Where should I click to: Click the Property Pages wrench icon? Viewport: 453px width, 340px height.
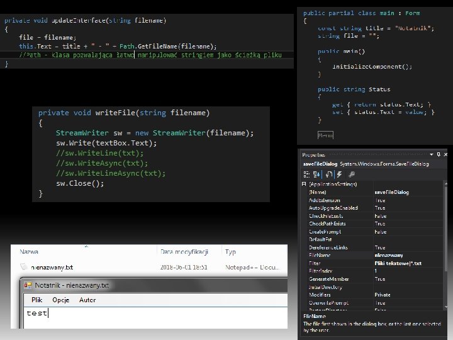(x=352, y=174)
